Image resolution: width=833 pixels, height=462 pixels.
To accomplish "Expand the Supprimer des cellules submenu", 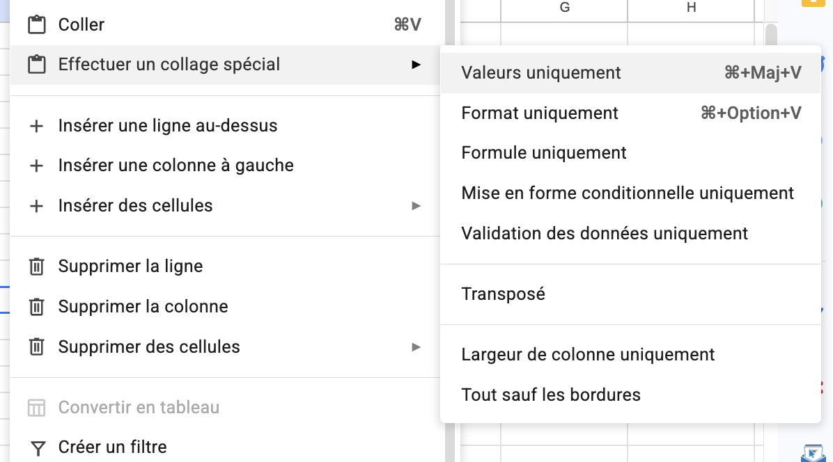I will click(x=416, y=346).
